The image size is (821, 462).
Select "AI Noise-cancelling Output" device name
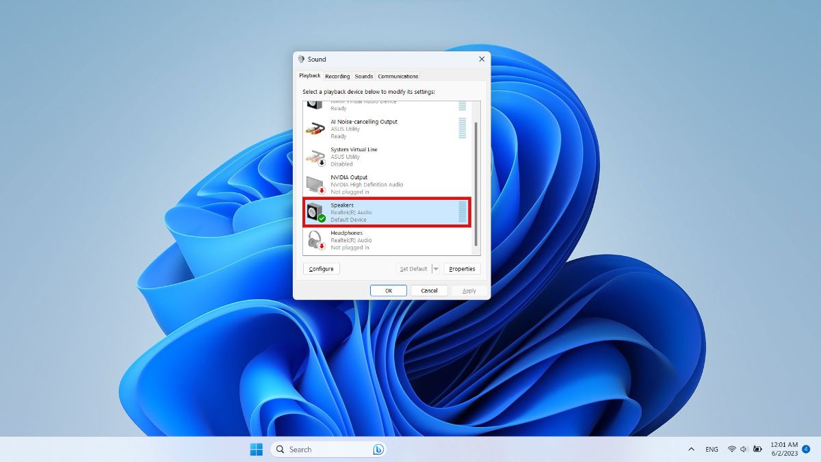coord(364,122)
